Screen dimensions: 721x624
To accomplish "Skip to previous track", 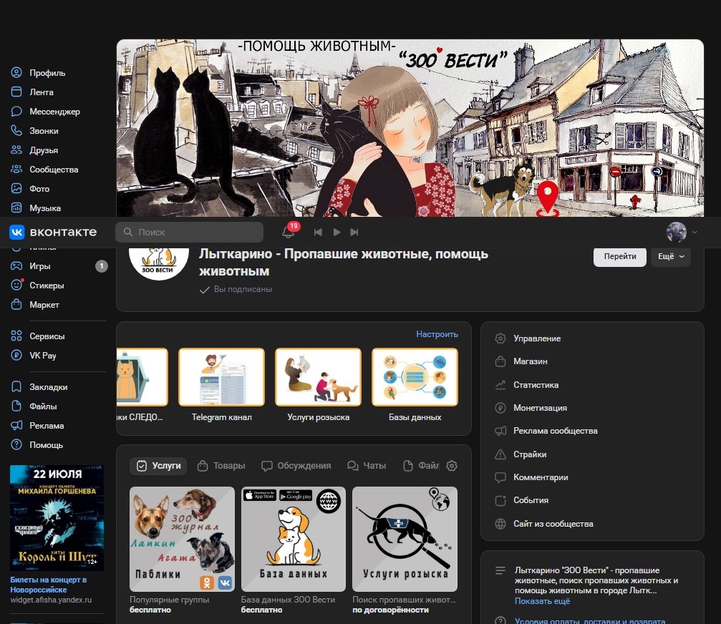I will click(318, 232).
